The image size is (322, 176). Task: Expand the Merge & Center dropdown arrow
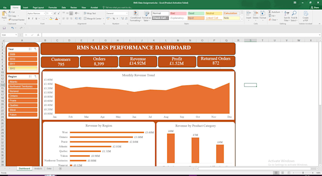[x=103, y=19]
